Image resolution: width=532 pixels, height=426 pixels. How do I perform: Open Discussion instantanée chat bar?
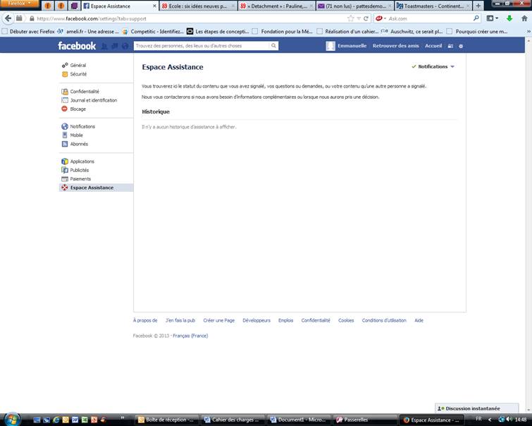tap(477, 408)
